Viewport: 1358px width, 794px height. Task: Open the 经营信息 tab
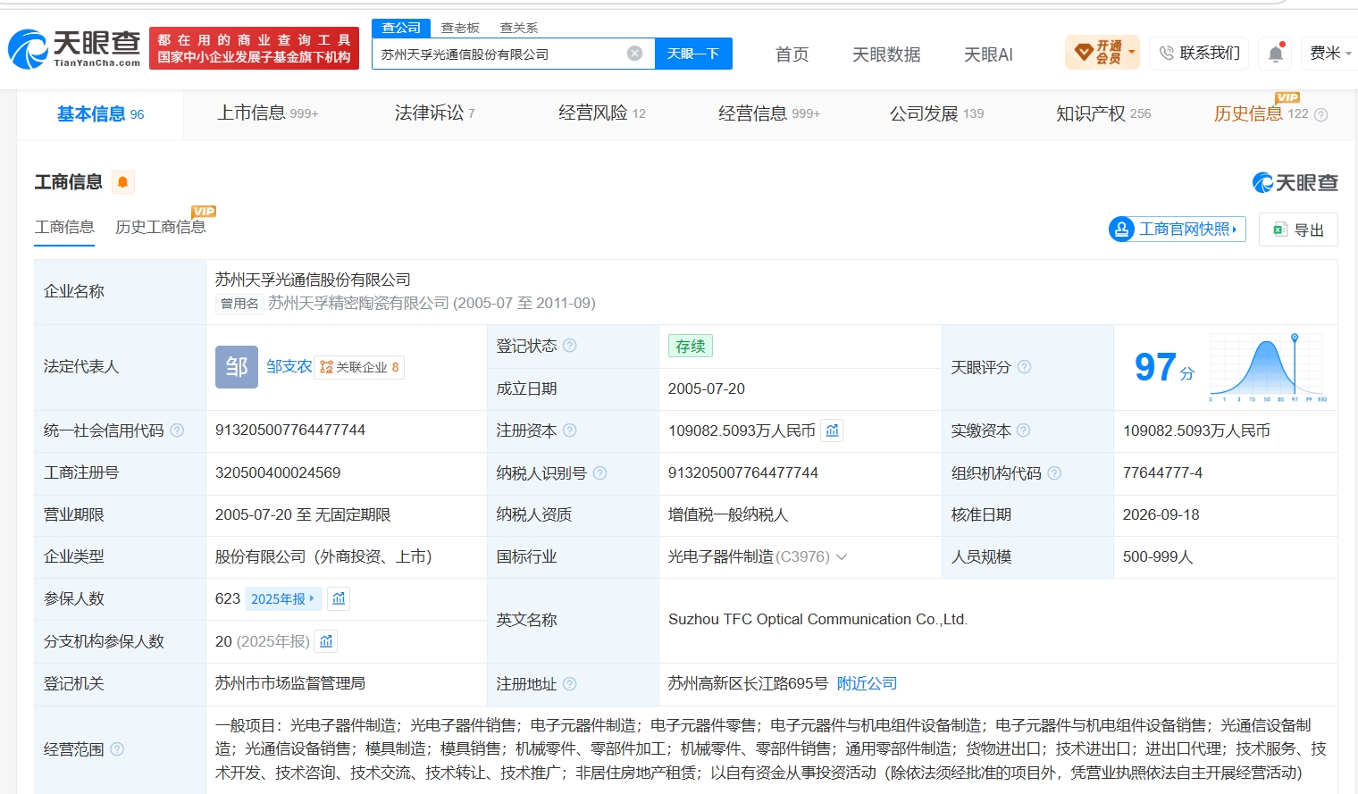[x=769, y=113]
